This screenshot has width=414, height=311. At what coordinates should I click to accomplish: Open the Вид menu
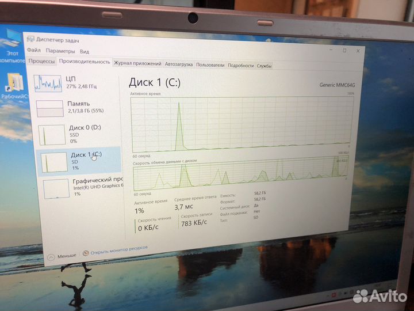(x=85, y=52)
